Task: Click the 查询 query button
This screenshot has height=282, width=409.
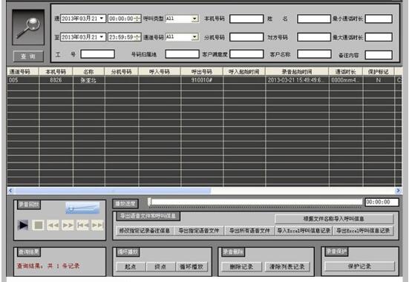Action: pyautogui.click(x=28, y=56)
